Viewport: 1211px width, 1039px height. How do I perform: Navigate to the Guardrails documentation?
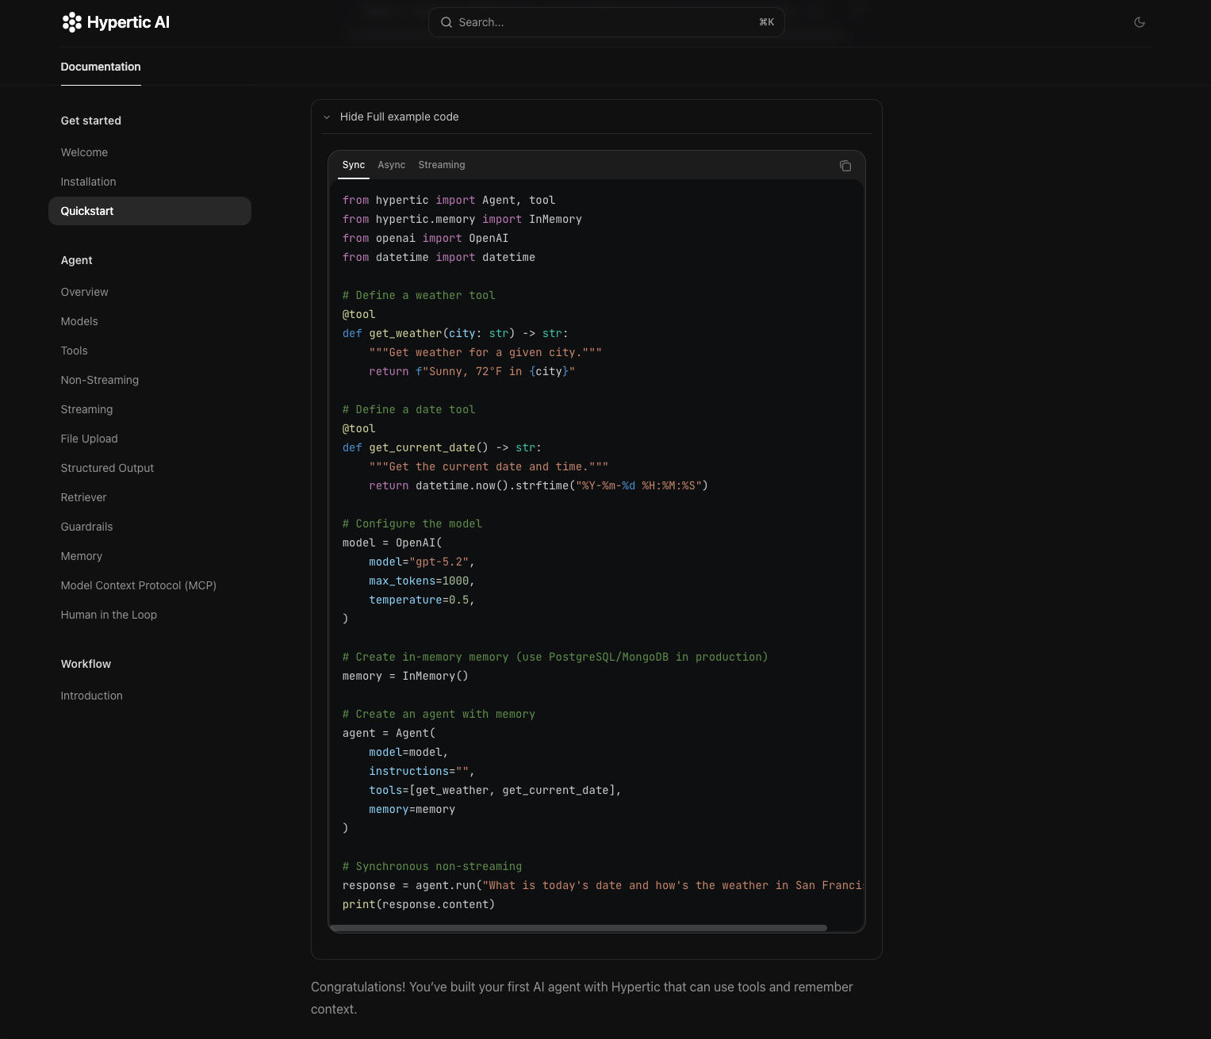click(x=86, y=527)
